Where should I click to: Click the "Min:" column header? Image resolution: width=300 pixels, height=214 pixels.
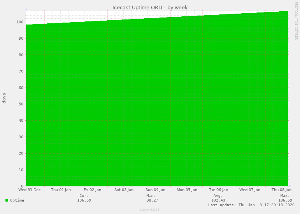click(151, 196)
